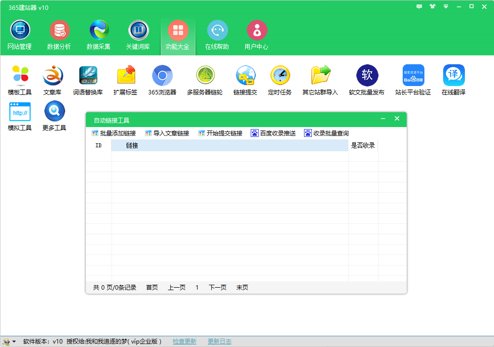Open the 文章库 tool
The height and width of the screenshot is (347, 494).
[x=52, y=80]
